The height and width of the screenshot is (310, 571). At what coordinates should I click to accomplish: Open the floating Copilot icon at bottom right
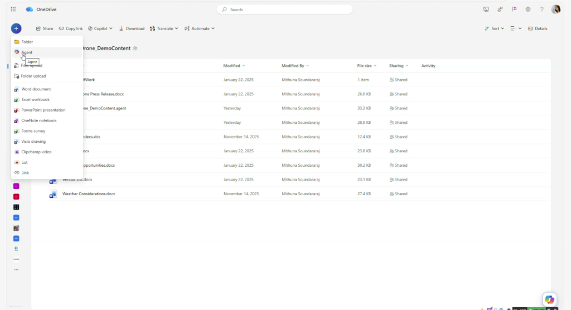pyautogui.click(x=549, y=299)
